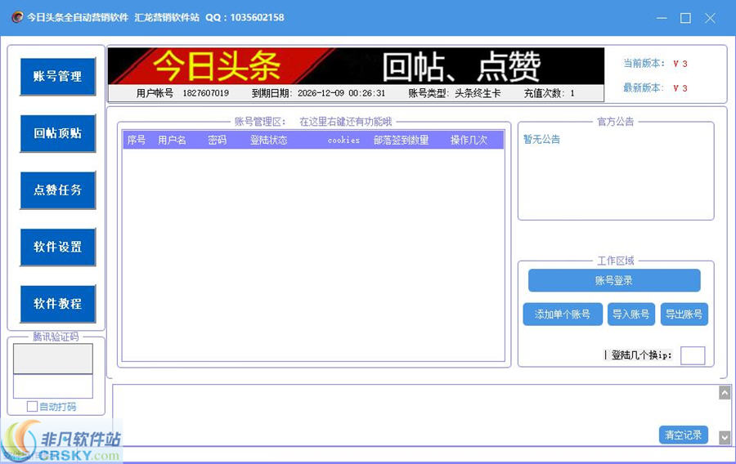Click the 部落签到数里 column header
Image resolution: width=736 pixels, height=464 pixels.
tap(401, 141)
